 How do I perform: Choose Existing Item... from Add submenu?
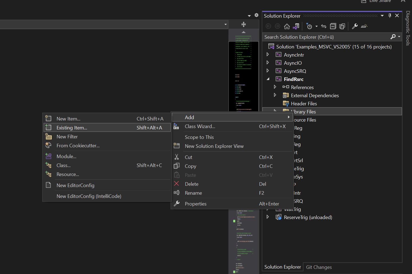(107, 128)
